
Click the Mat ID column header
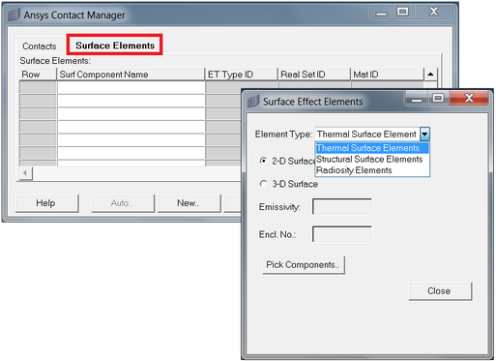[387, 75]
